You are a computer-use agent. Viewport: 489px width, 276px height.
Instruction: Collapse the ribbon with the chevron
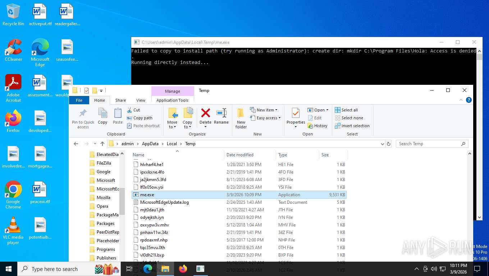(x=462, y=100)
